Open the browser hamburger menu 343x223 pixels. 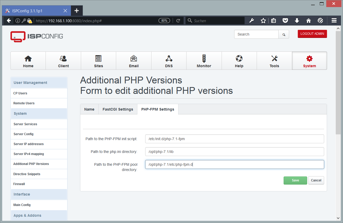[334, 21]
